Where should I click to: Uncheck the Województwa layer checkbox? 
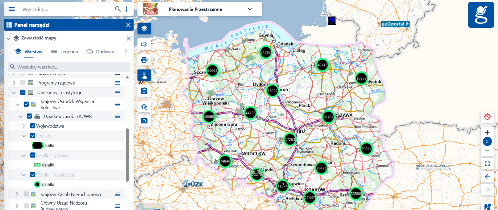[33, 126]
